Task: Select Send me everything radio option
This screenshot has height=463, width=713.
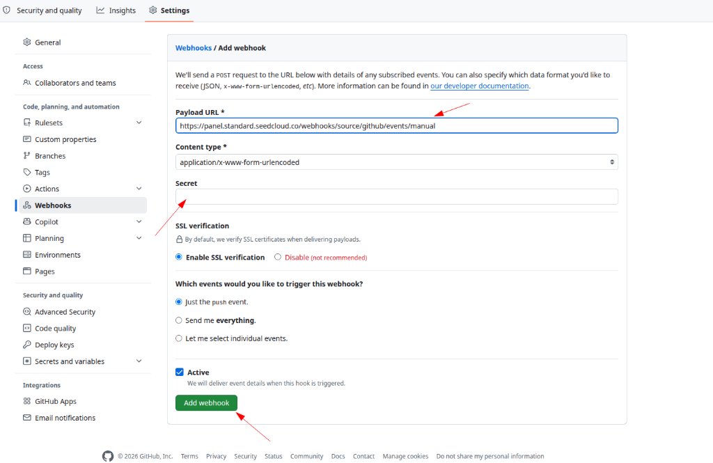Action: (x=179, y=320)
